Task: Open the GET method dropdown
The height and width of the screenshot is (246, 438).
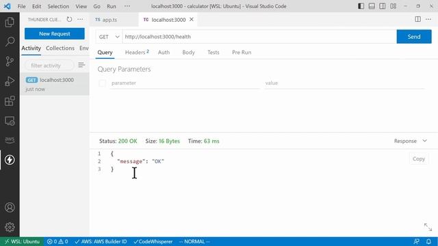Action: coord(109,36)
